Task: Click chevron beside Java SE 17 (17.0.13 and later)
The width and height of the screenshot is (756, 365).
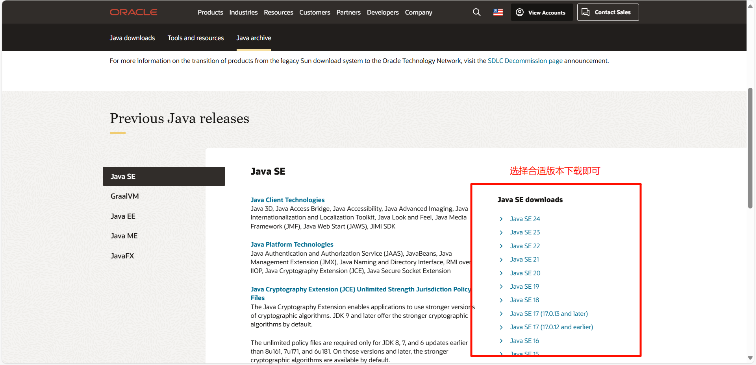Action: click(x=501, y=313)
